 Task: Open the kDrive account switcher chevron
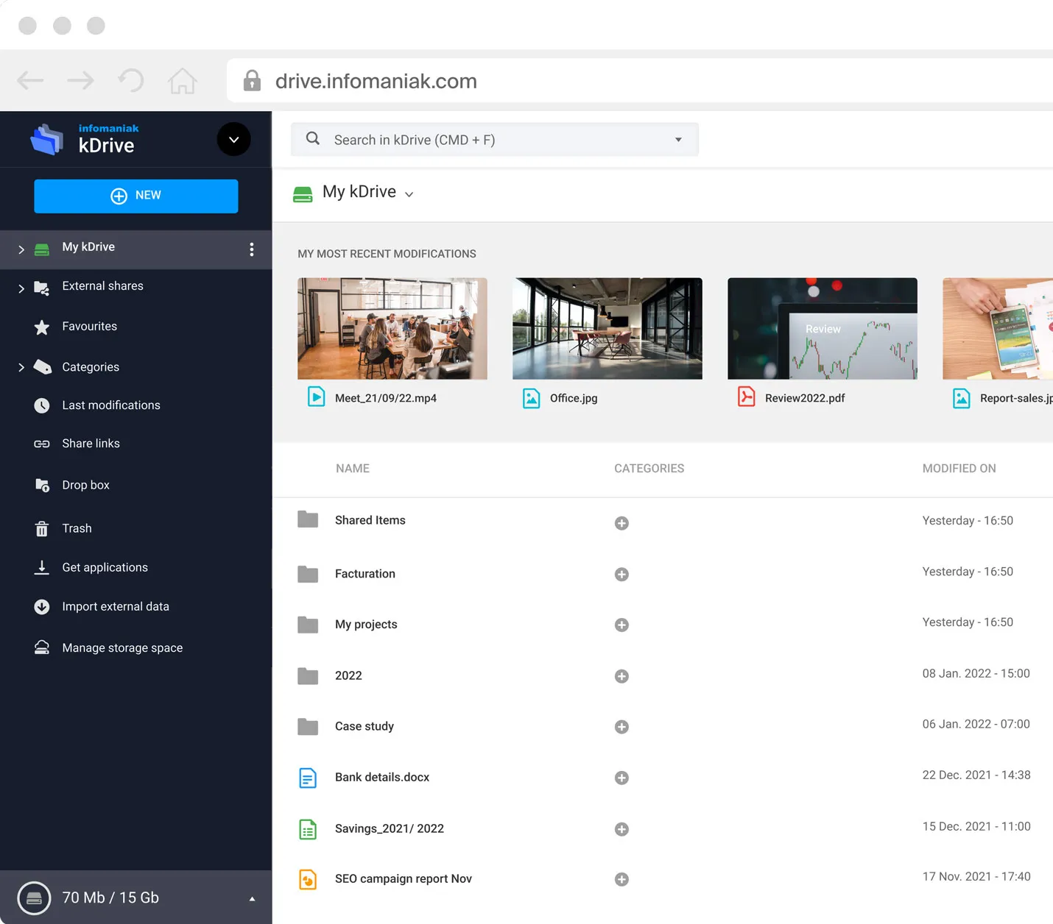click(x=233, y=139)
